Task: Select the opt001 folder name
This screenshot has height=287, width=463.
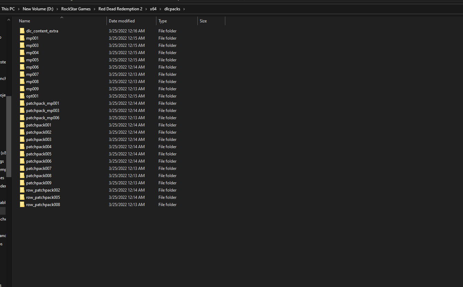Action: pyautogui.click(x=32, y=96)
